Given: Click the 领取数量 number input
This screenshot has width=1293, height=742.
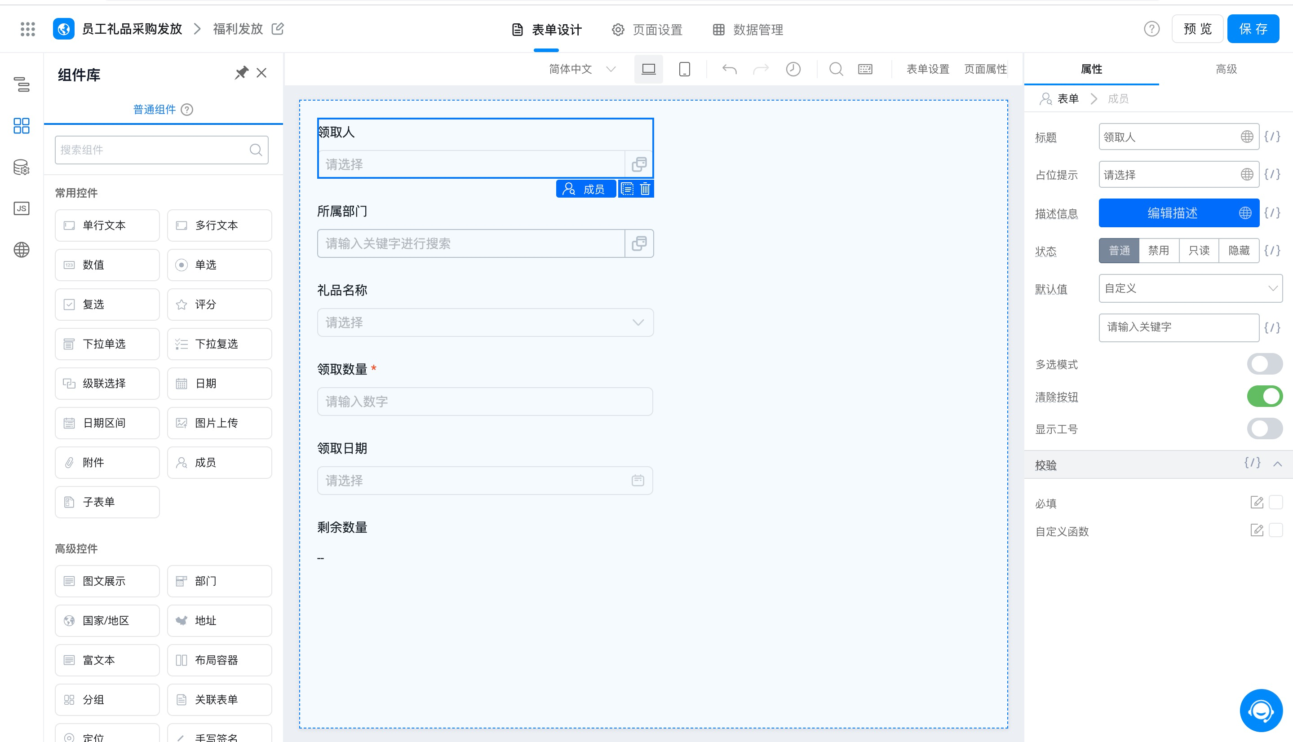Looking at the screenshot, I should (485, 402).
